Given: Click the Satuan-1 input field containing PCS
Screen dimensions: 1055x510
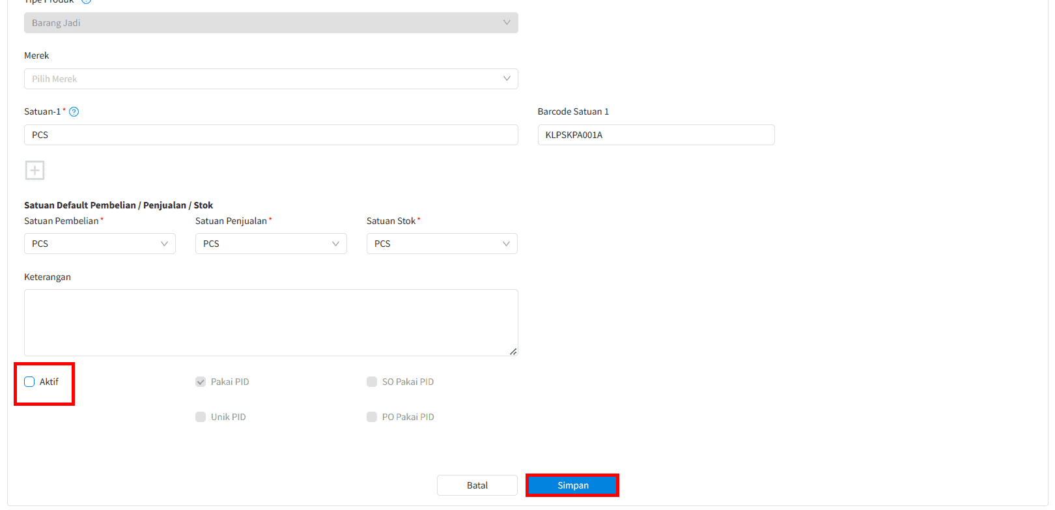Looking at the screenshot, I should (x=271, y=135).
